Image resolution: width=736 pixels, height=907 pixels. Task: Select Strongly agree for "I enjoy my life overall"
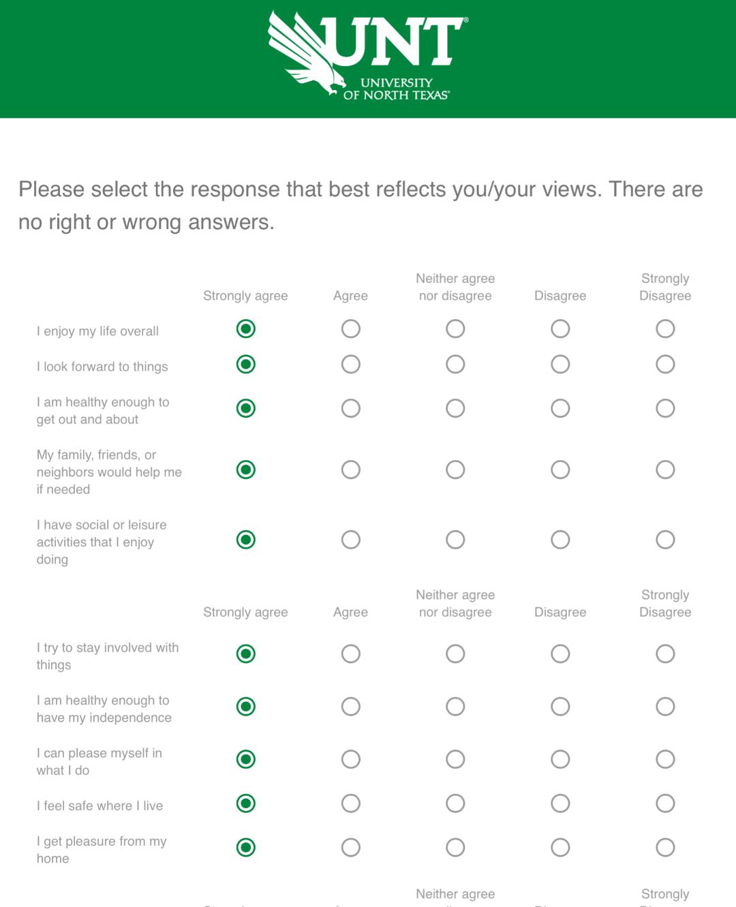click(246, 329)
